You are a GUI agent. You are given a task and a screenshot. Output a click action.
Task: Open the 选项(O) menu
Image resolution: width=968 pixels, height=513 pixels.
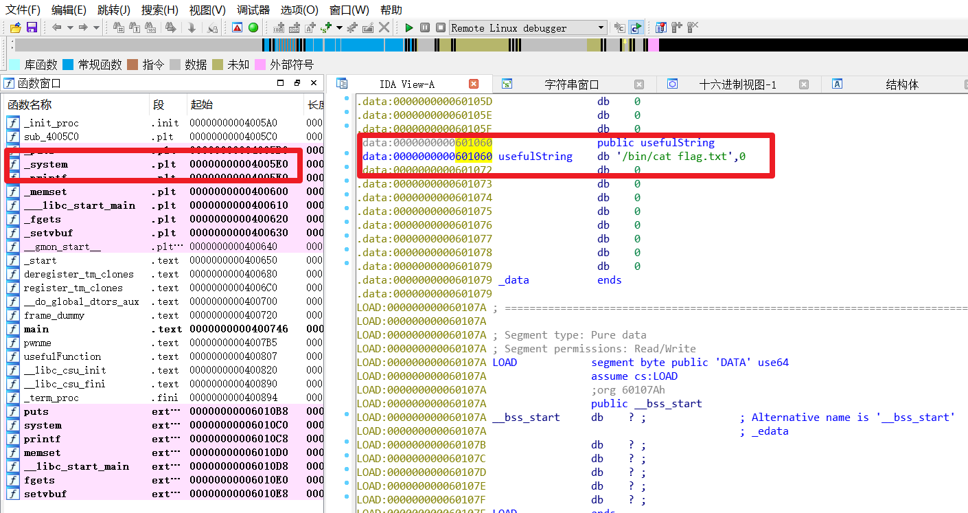[x=300, y=10]
